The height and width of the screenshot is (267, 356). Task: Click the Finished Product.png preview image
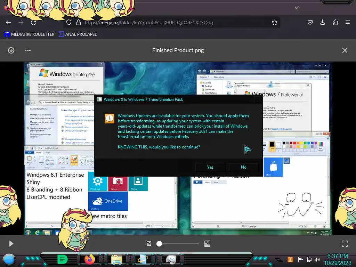(x=178, y=148)
